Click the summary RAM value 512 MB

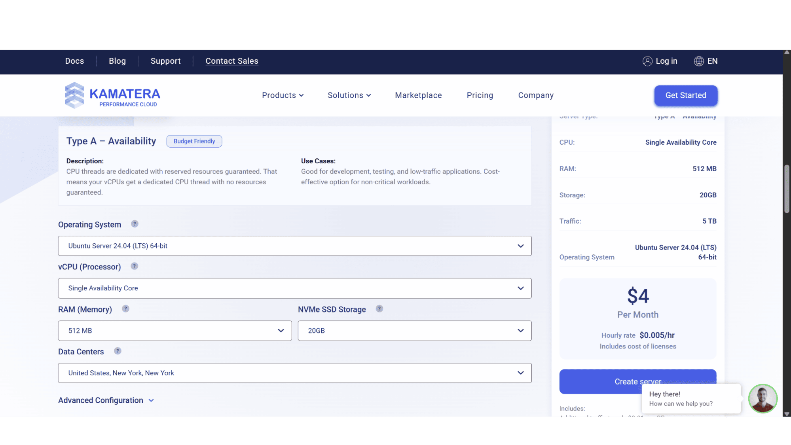click(704, 169)
